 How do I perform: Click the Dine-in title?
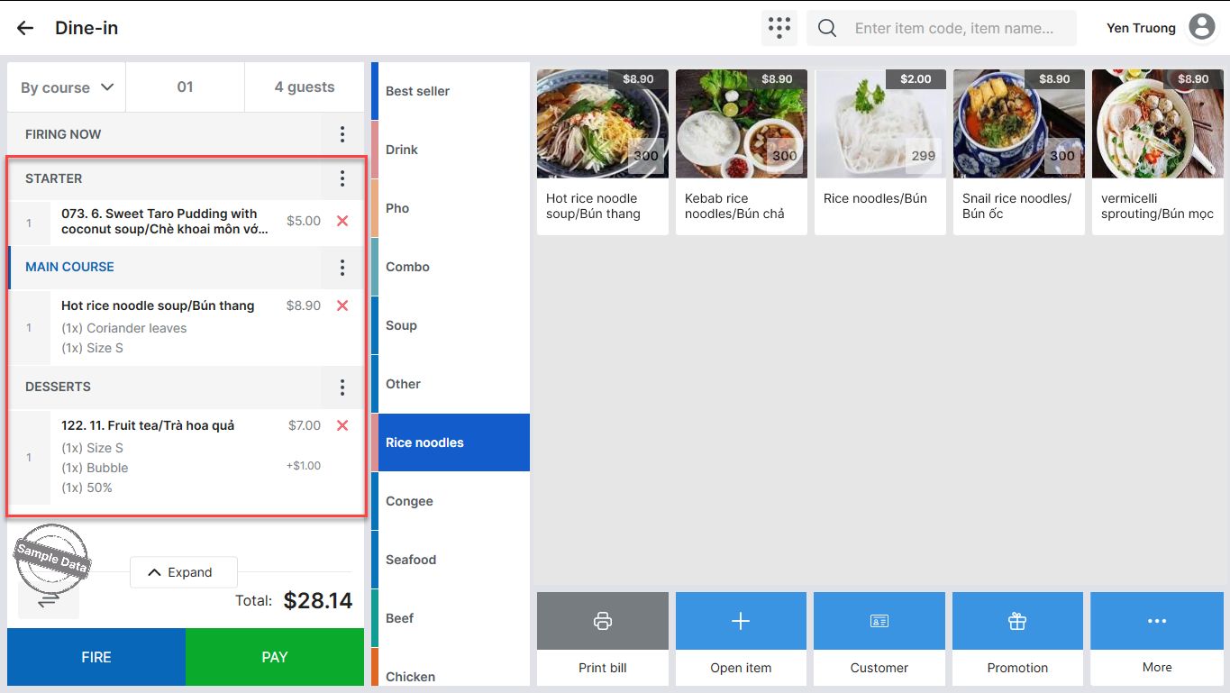[87, 28]
